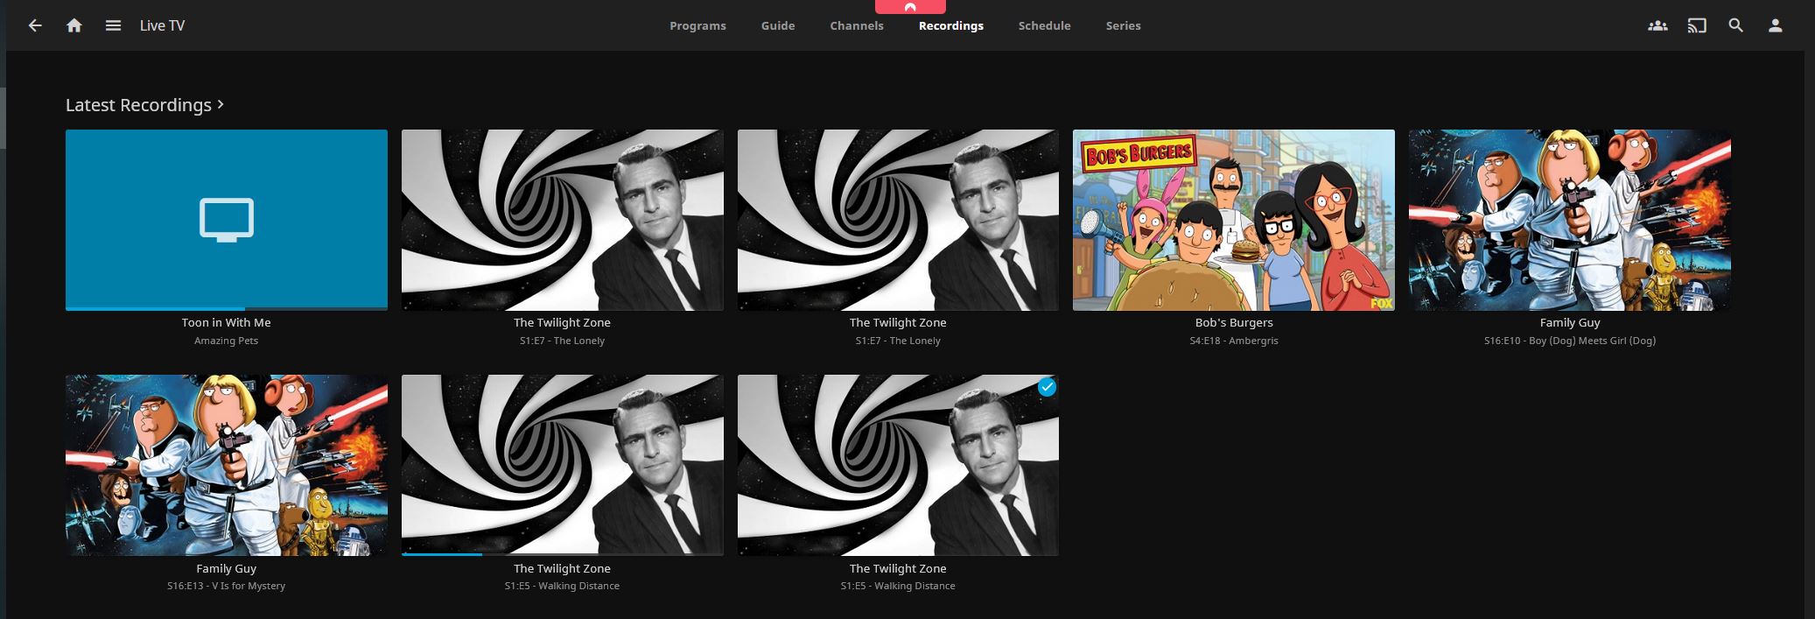
Task: Open the hamburger menu icon
Action: (113, 25)
